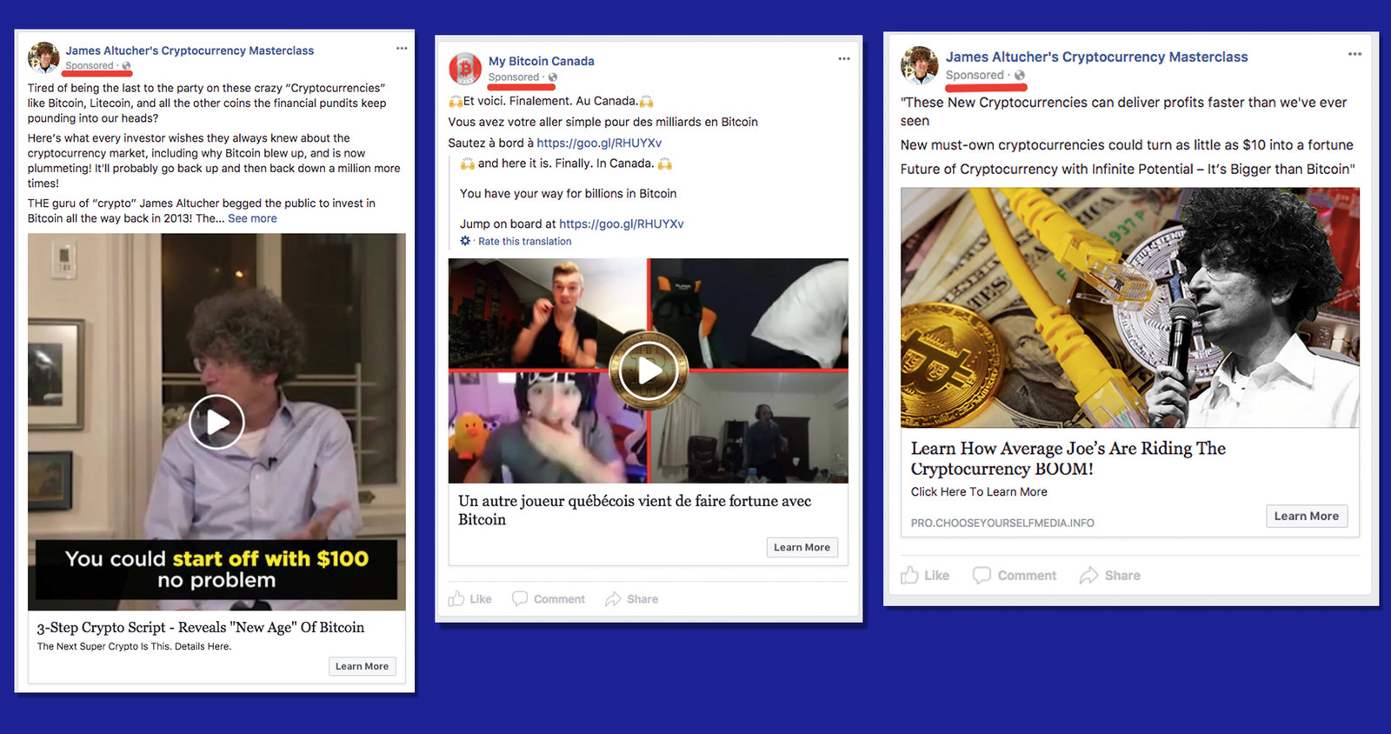The image size is (1391, 734).
Task: Click the Click Here To Learn More text
Action: tap(979, 491)
